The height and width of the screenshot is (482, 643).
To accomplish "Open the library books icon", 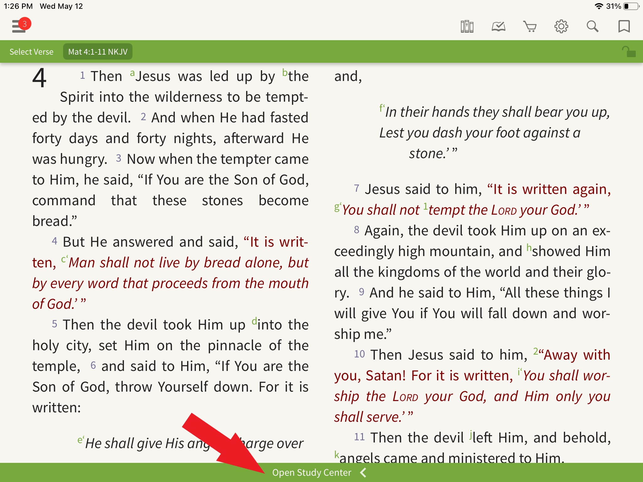I will [467, 26].
